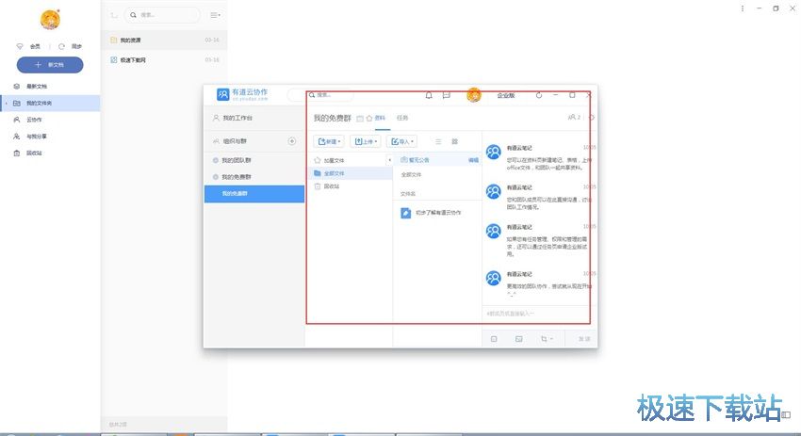Click the 同步 sync button in the sidebar
Screen dimensions: 801x436
(70, 46)
